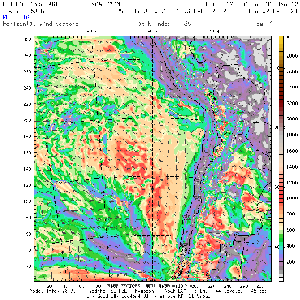Click the vertical axis label '160'
300x300 pixels.
(x=27, y=153)
